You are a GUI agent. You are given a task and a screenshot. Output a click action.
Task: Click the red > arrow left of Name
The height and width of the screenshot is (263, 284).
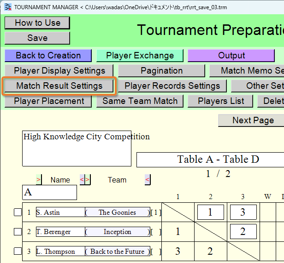tap(39, 179)
